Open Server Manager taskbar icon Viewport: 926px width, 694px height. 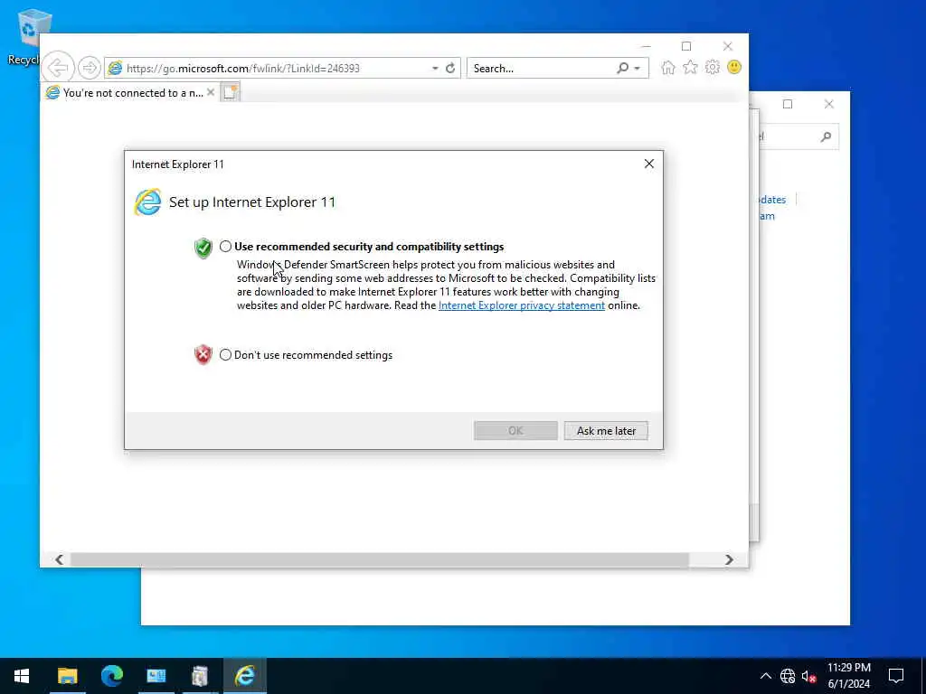(156, 676)
